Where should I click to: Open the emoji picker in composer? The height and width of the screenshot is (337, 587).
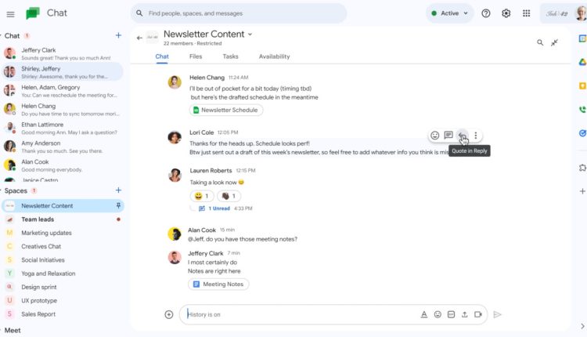click(x=438, y=314)
